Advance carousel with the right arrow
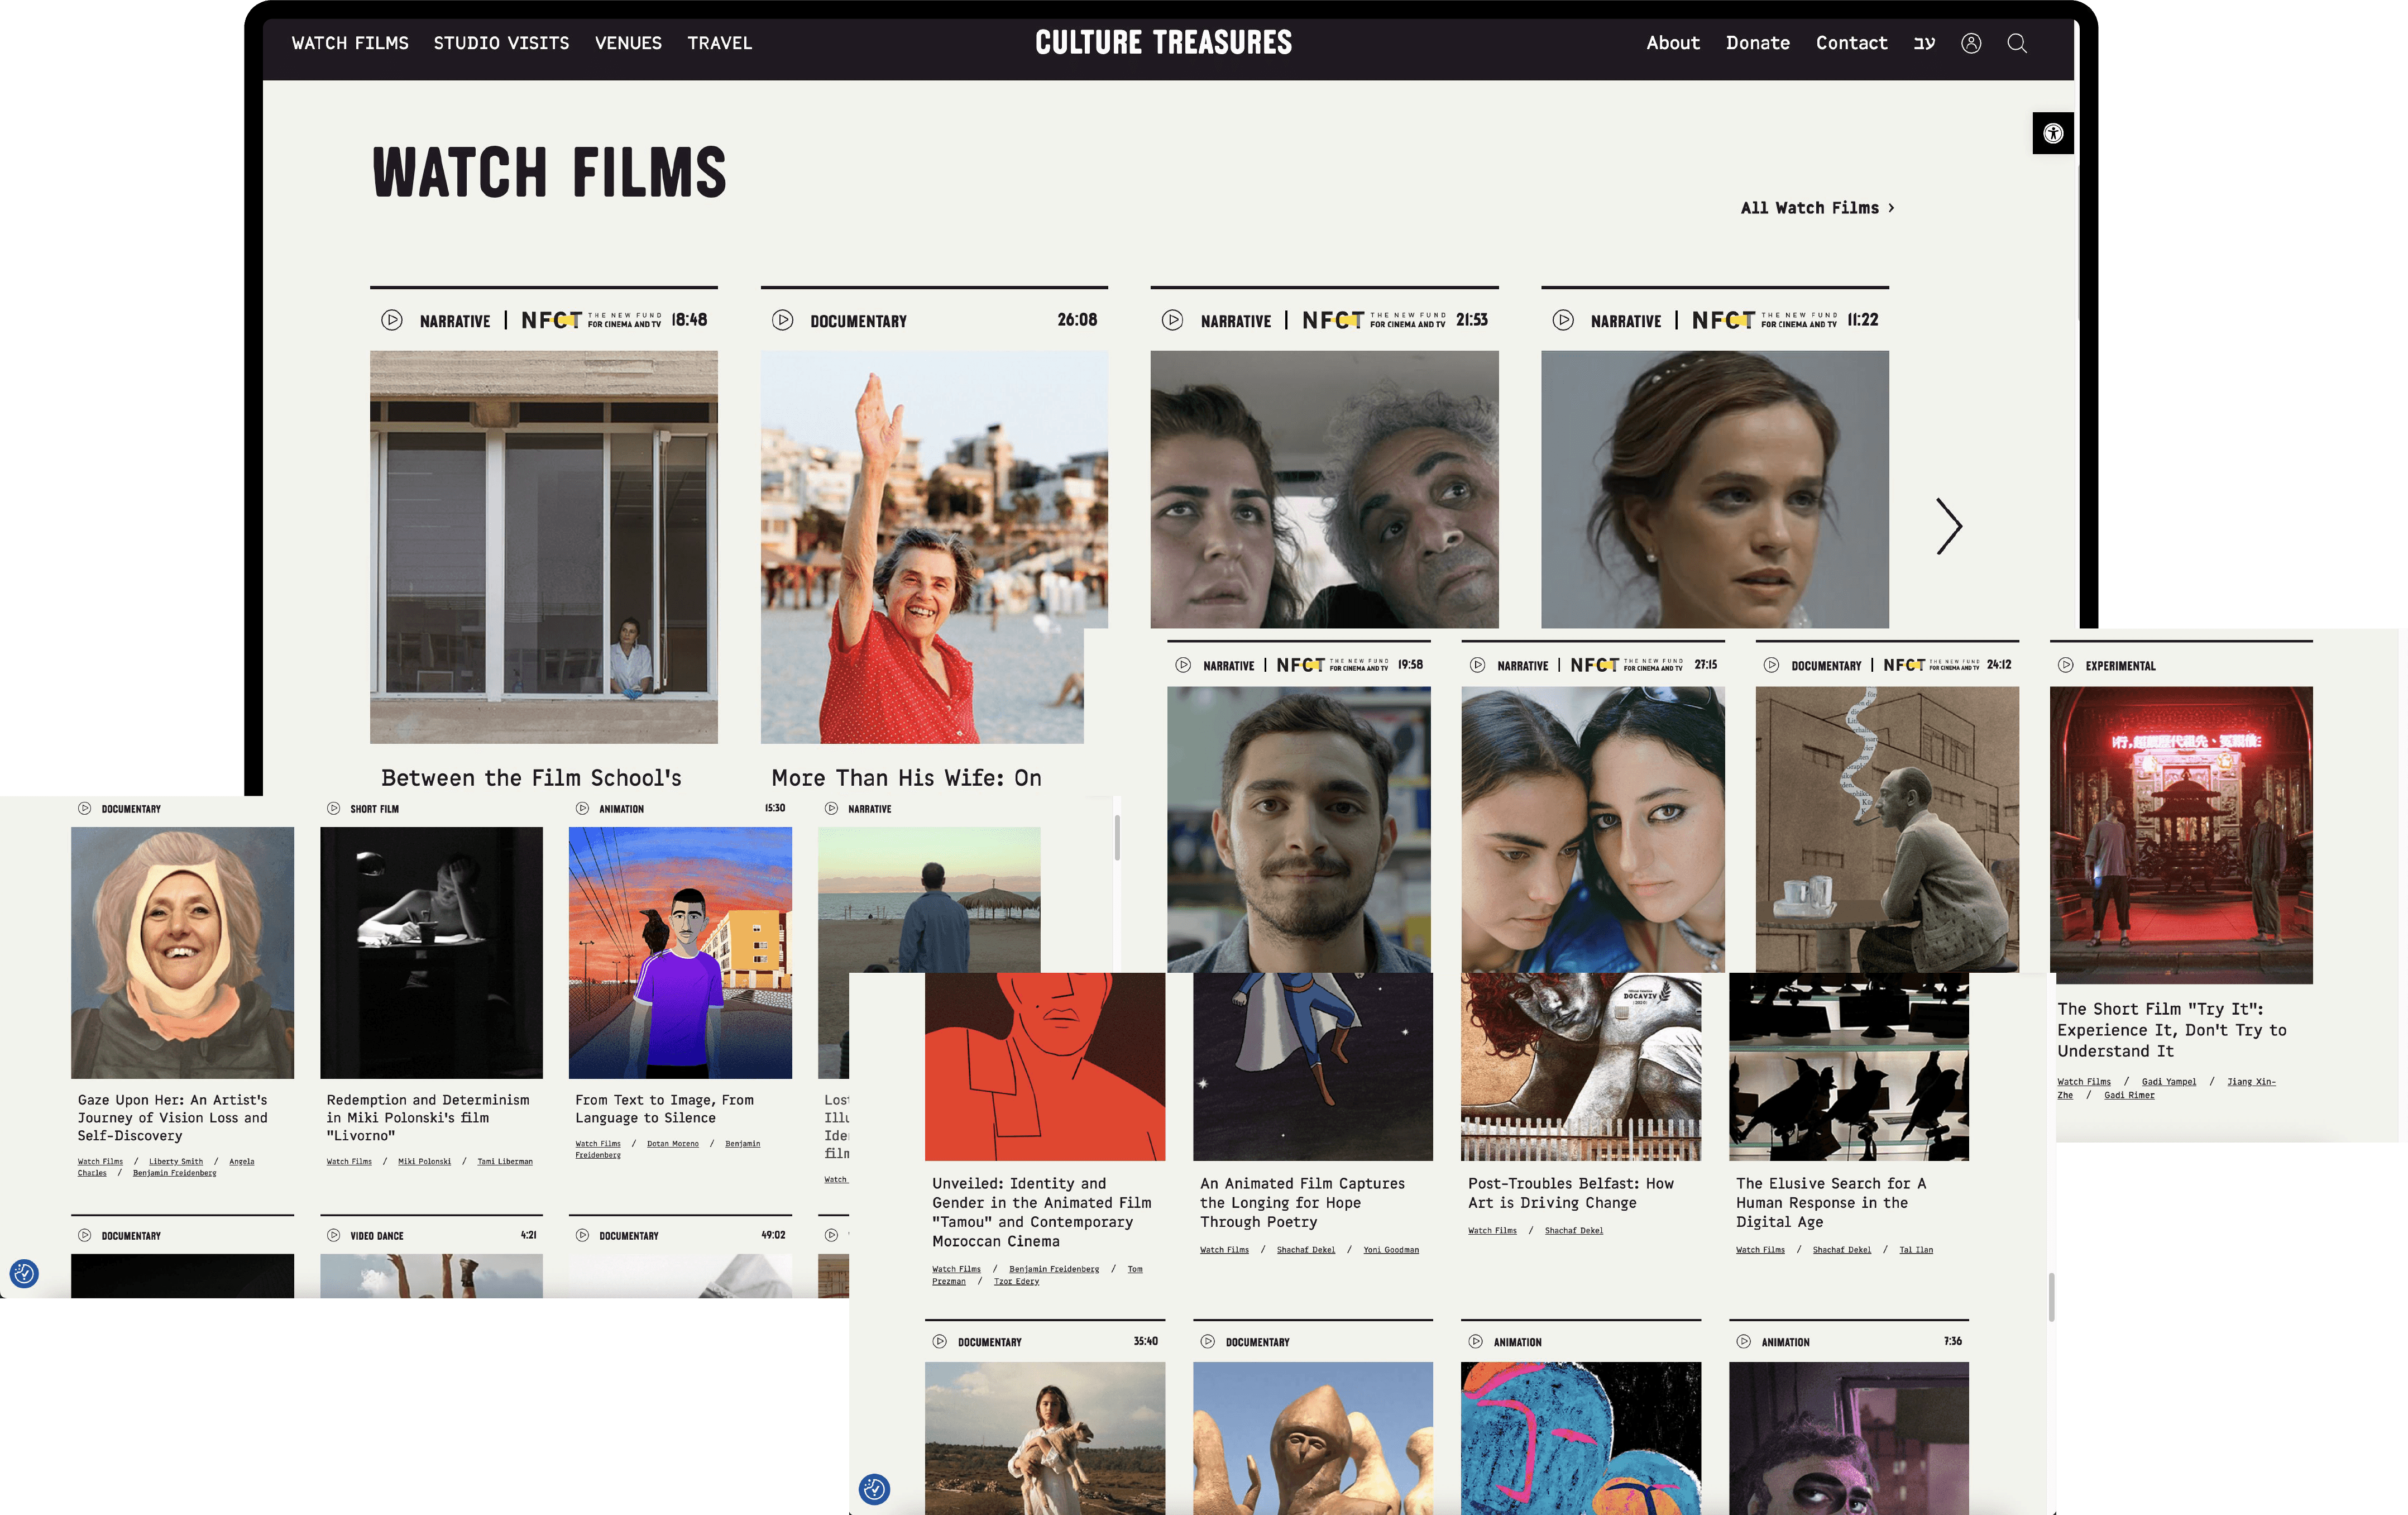The image size is (2408, 1515). (1948, 526)
